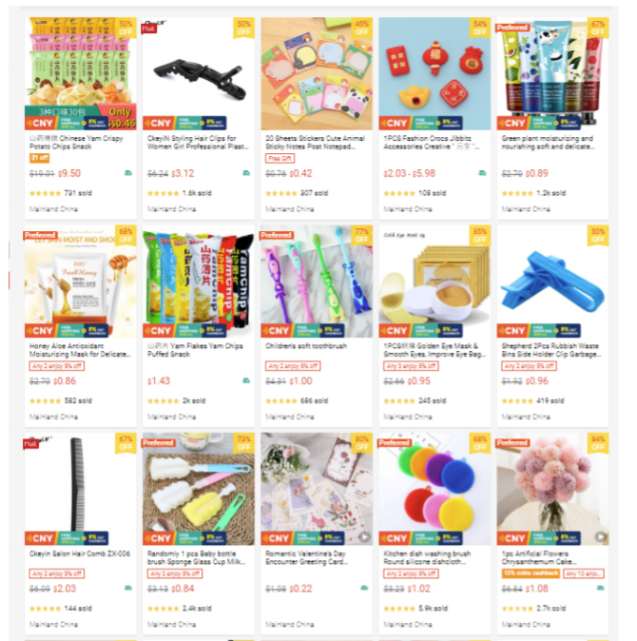Click truck icon on Valentine's Greeting Card listing
This screenshot has width=637, height=641.
click(x=364, y=588)
